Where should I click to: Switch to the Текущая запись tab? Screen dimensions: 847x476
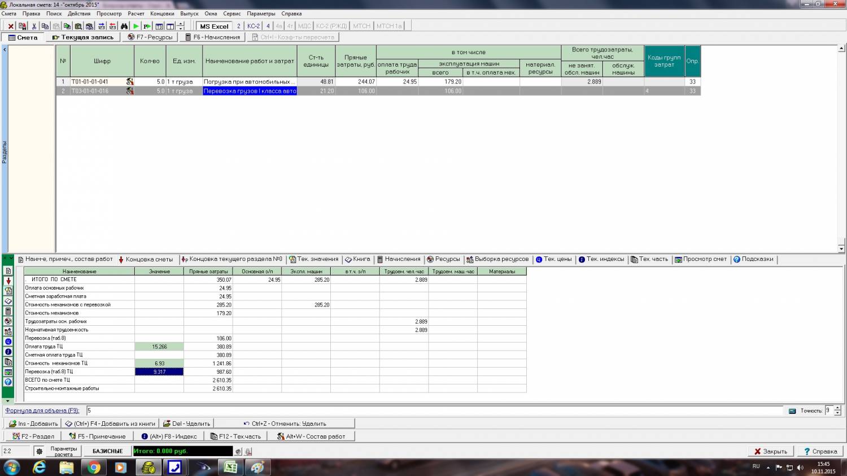(x=83, y=37)
